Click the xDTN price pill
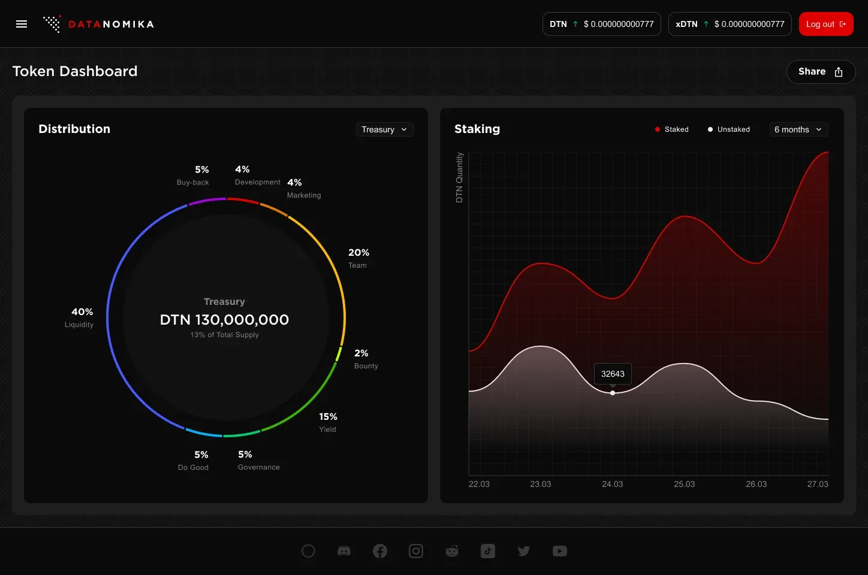 (x=730, y=24)
